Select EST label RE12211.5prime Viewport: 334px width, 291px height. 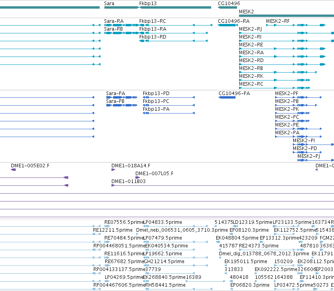click(113, 230)
